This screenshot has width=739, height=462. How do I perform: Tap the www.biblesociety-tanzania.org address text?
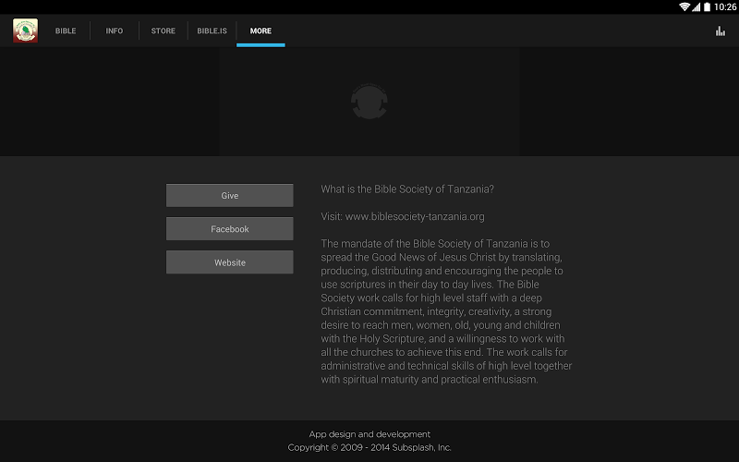coord(415,216)
